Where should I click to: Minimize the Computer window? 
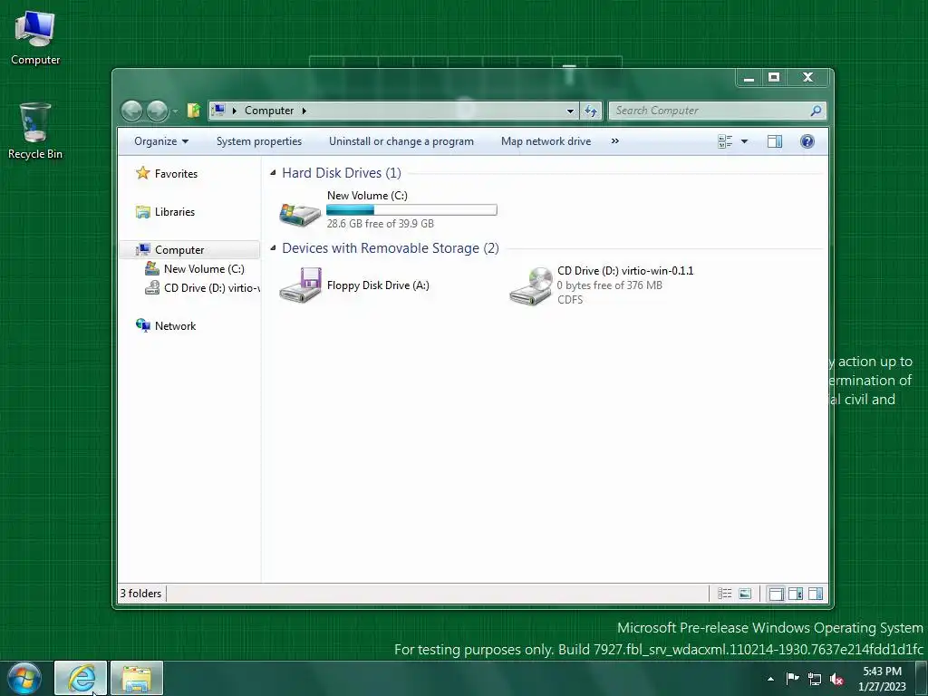coord(749,78)
